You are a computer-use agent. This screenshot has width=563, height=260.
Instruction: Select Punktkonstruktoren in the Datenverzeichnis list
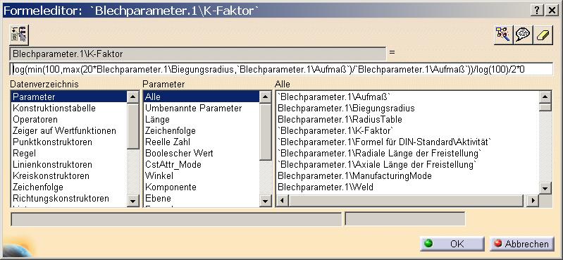point(69,142)
